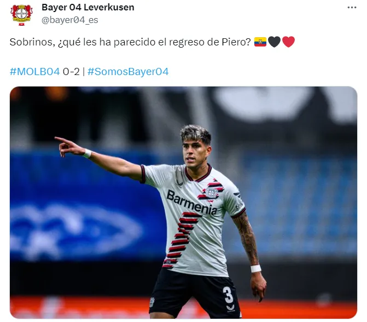
Task: Open the tweet photo of the player
Action: pyautogui.click(x=184, y=203)
